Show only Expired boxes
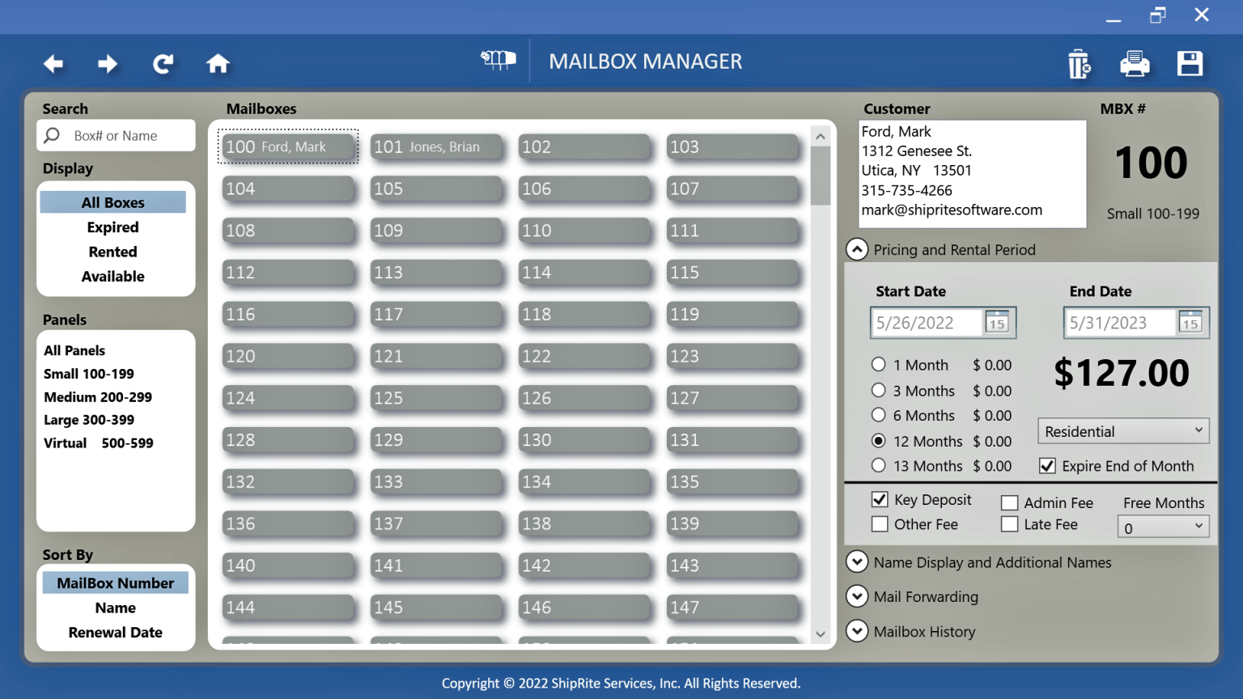 [112, 227]
